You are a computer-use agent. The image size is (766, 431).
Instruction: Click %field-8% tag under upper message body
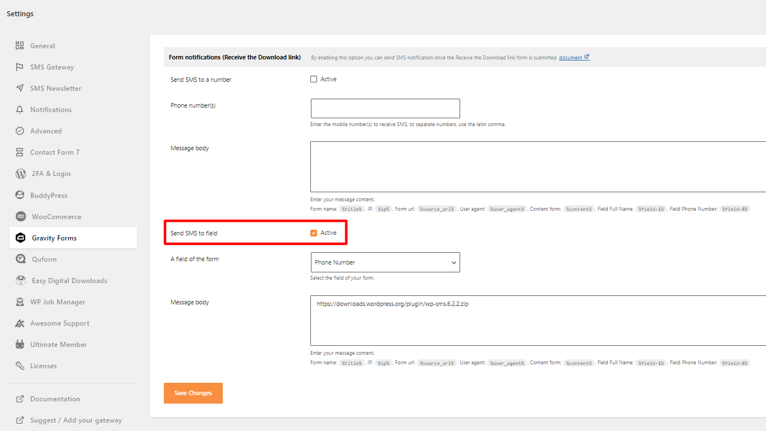tap(735, 209)
